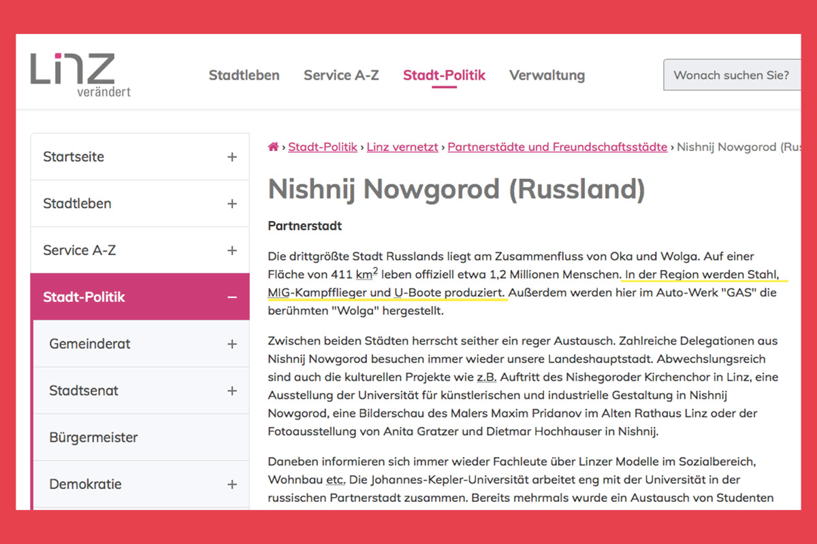Screen dimensions: 817x544
Task: Open the Gemeinderat sidebar item label
Action: pyautogui.click(x=90, y=344)
